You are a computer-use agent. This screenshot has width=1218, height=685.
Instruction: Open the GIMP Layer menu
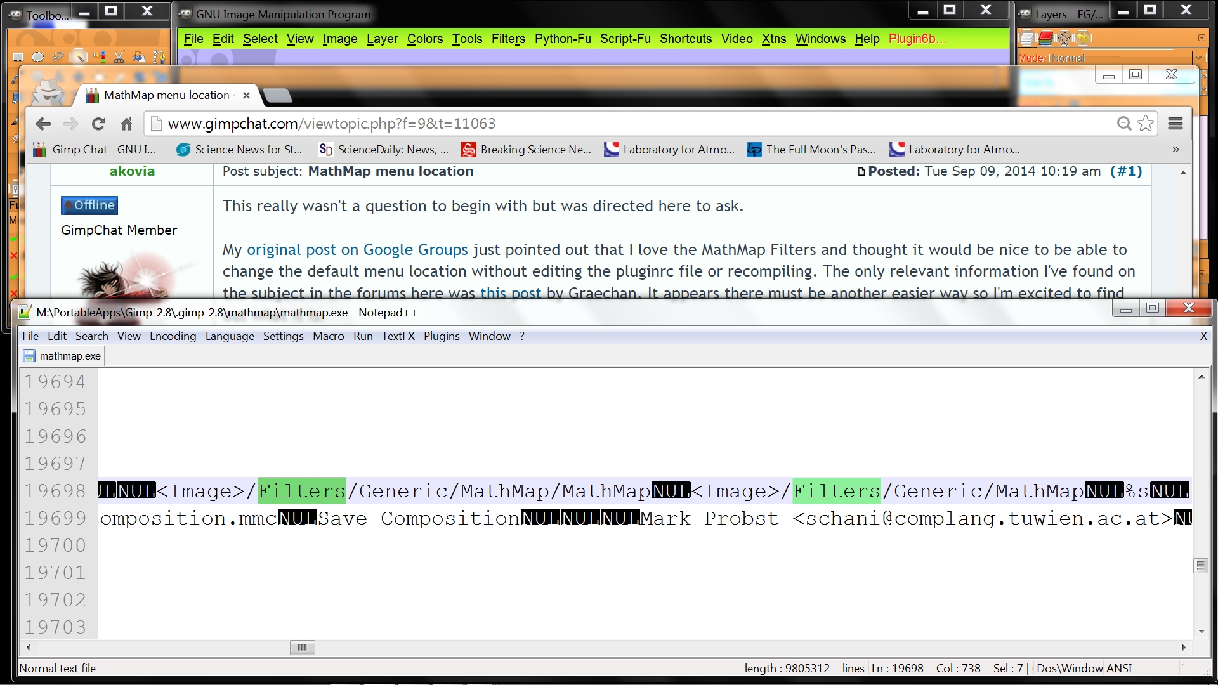(383, 39)
